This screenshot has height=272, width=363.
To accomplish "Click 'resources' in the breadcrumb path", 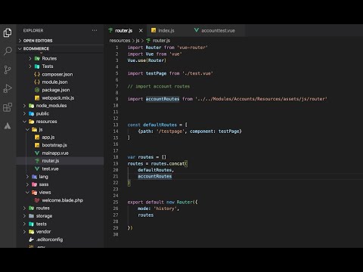I will pos(119,41).
